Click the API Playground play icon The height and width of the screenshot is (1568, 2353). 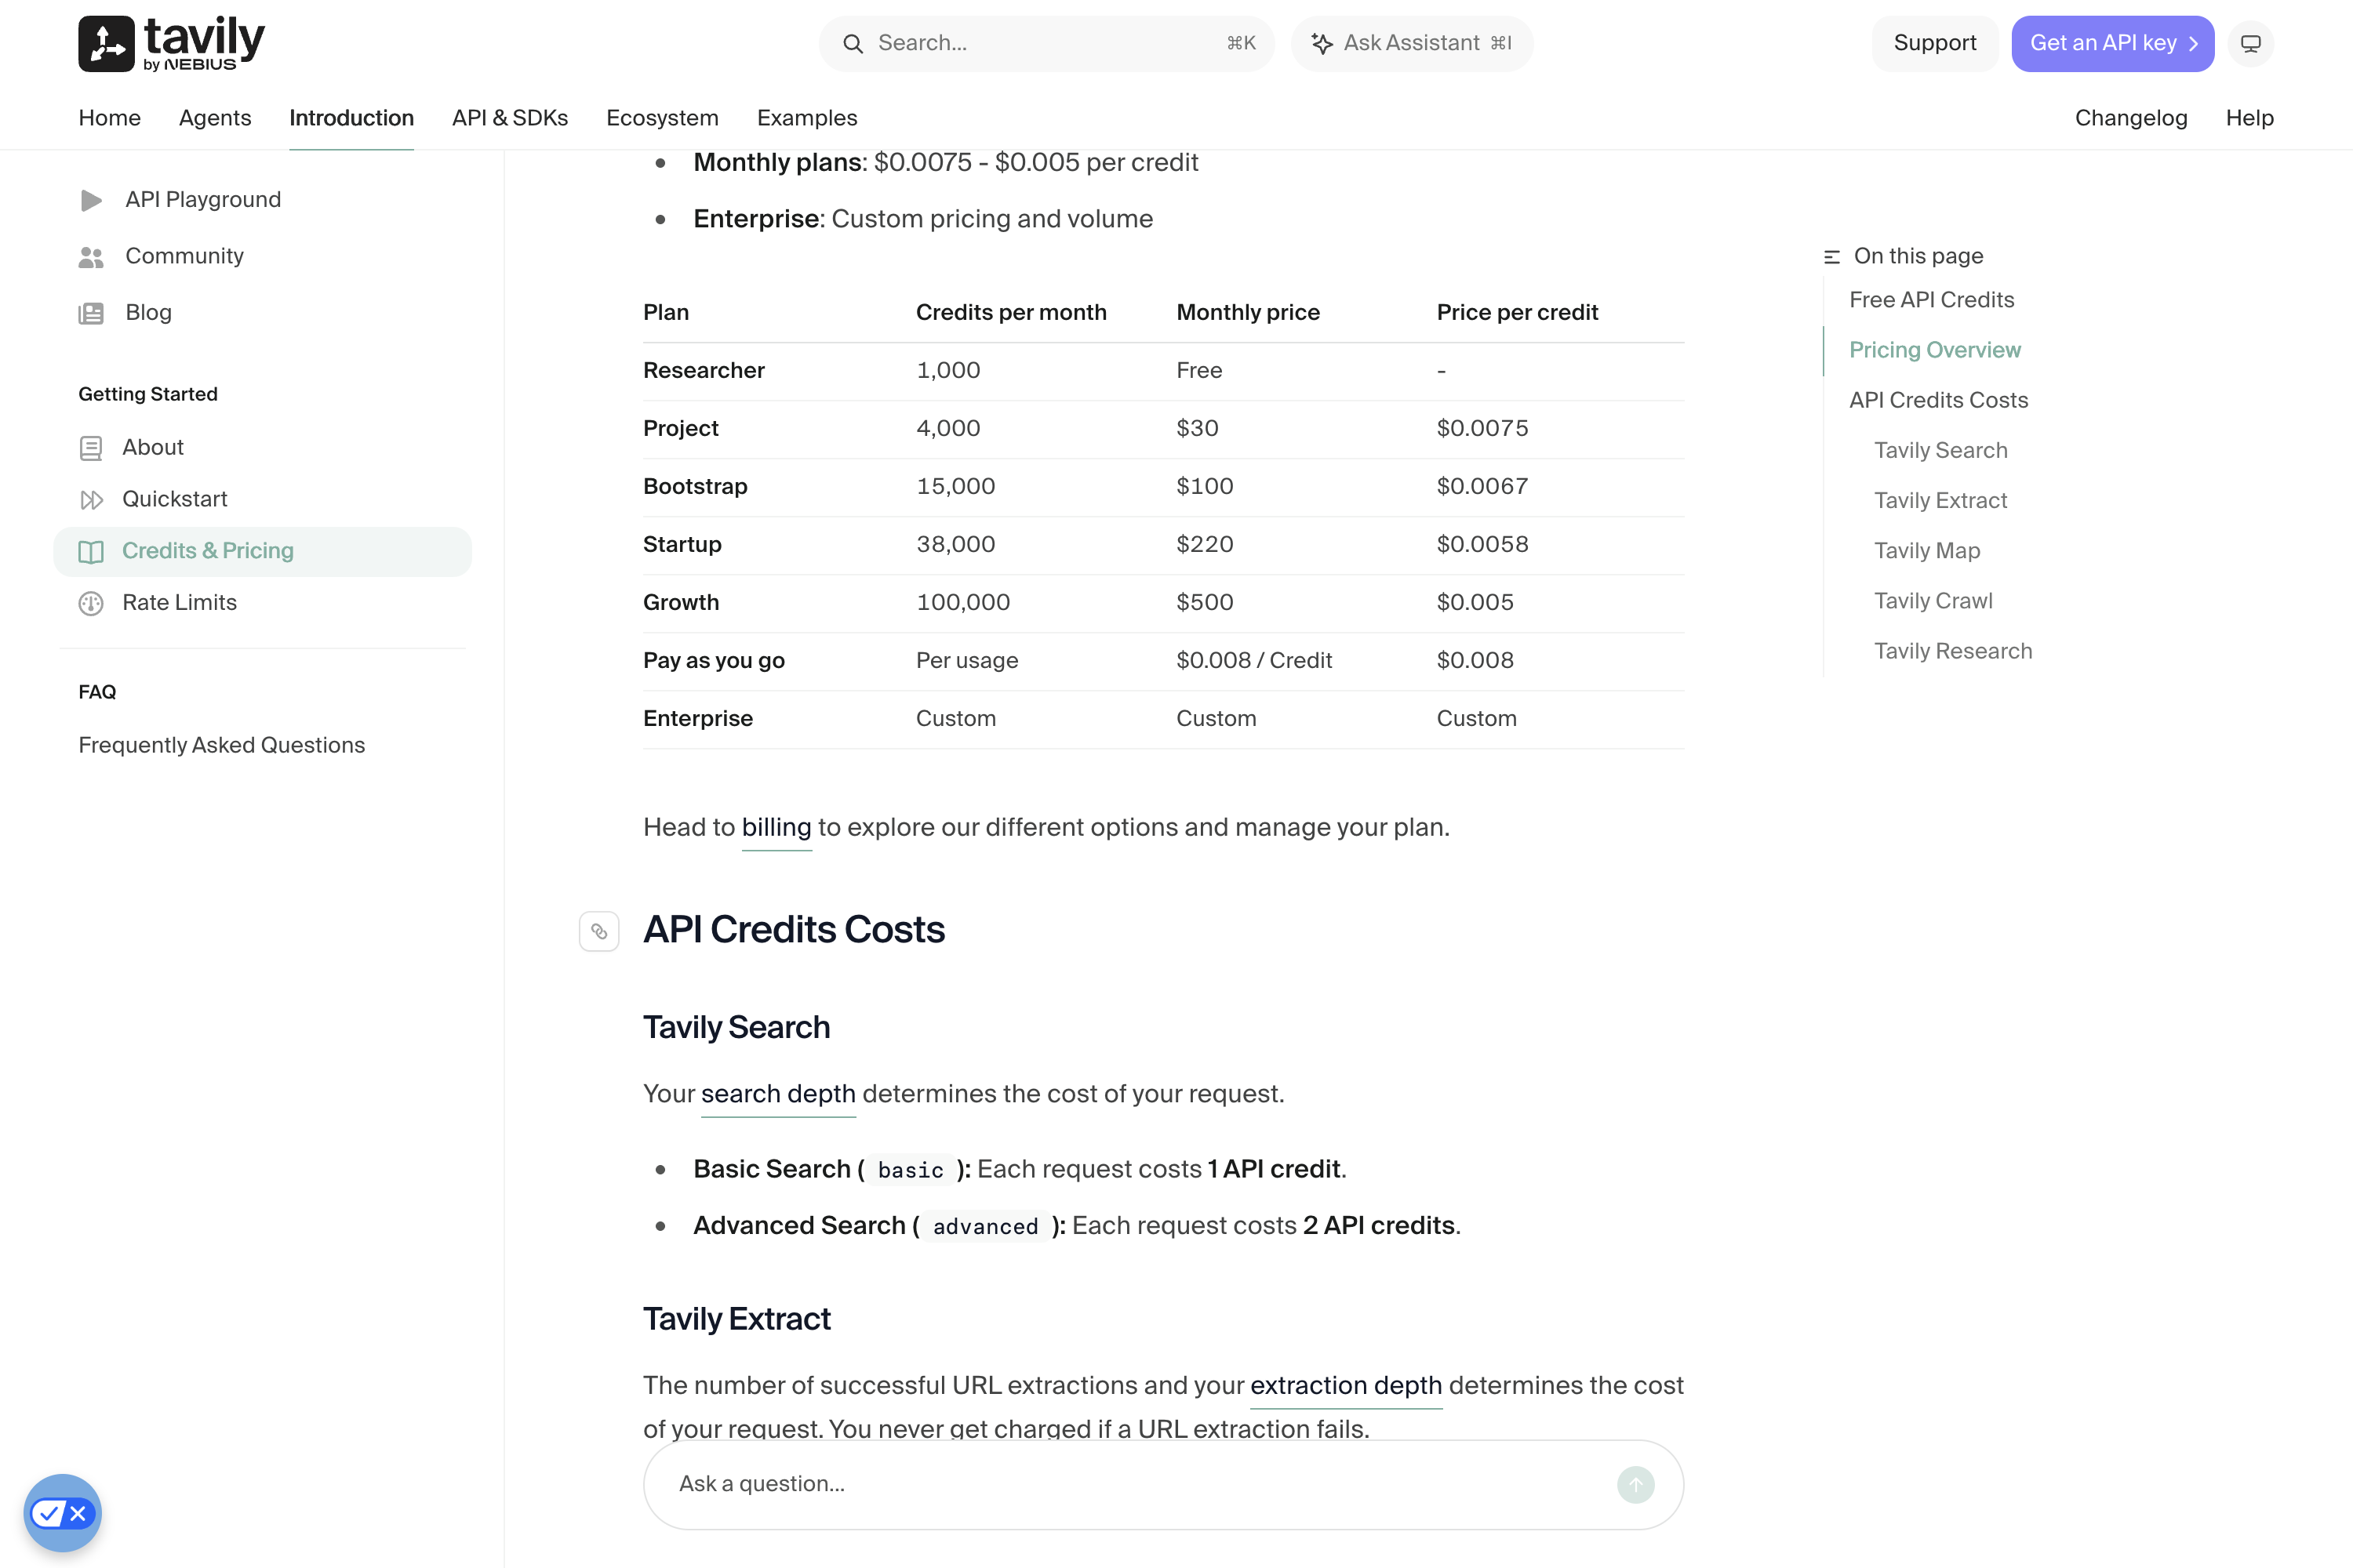(x=91, y=200)
